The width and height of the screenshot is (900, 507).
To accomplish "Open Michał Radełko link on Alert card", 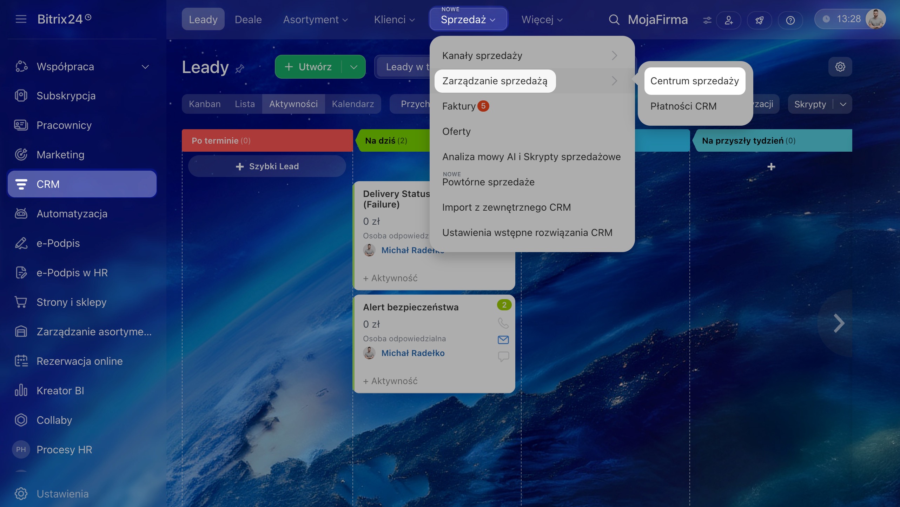I will [x=413, y=353].
